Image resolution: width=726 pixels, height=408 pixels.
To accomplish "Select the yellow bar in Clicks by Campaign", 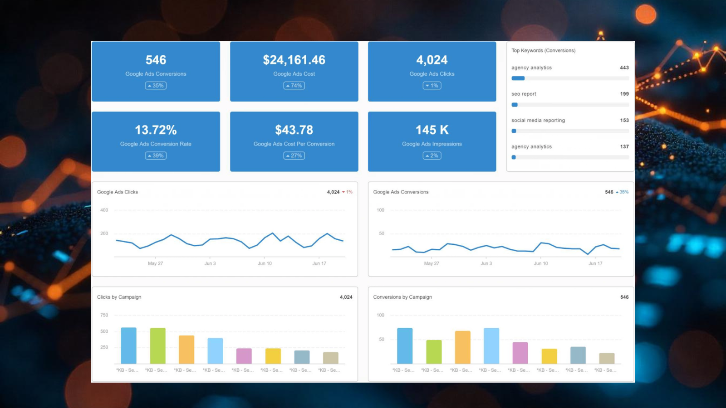I will pyautogui.click(x=273, y=356).
